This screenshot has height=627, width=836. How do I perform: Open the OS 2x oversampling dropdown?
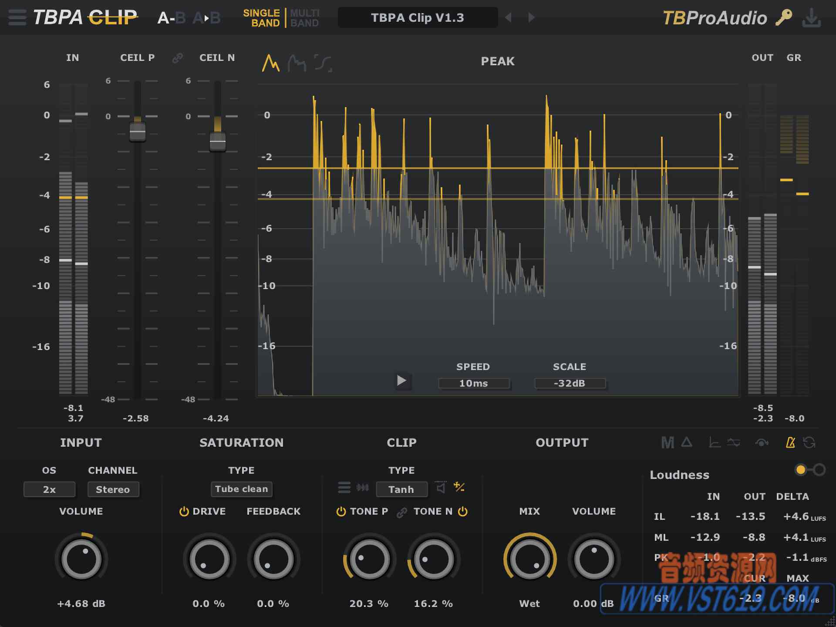(x=49, y=489)
